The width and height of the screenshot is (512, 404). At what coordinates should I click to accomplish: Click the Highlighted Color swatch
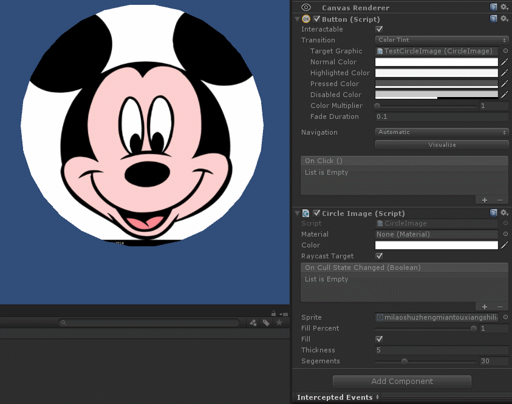[437, 73]
